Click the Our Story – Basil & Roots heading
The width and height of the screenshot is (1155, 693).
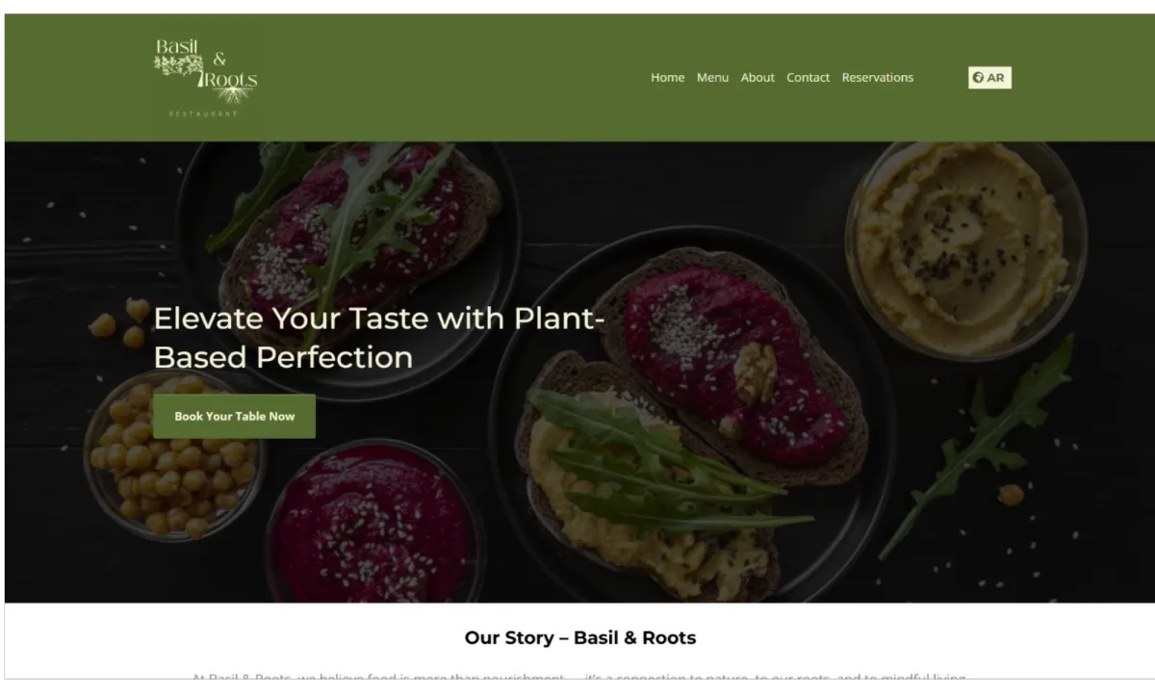pyautogui.click(x=579, y=637)
